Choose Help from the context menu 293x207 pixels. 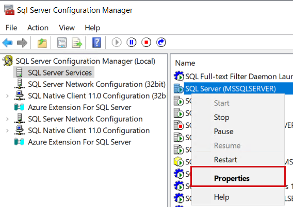(238, 197)
